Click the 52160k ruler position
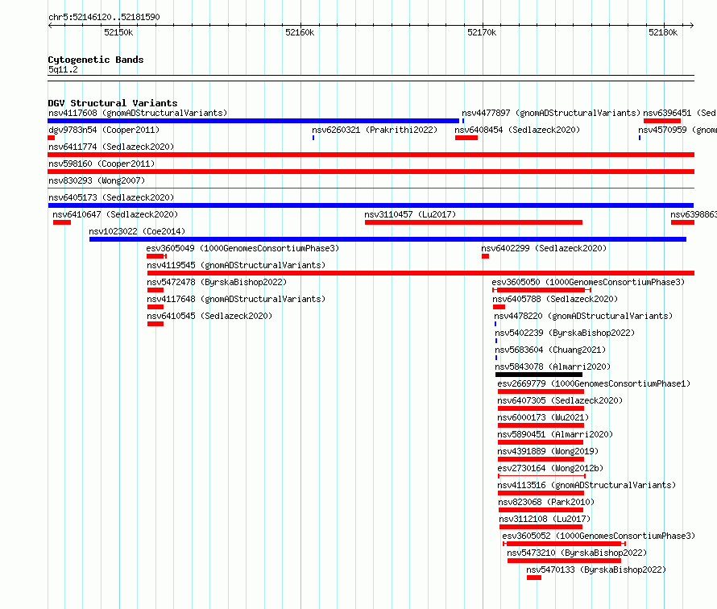This screenshot has height=609, width=717. tap(300, 32)
